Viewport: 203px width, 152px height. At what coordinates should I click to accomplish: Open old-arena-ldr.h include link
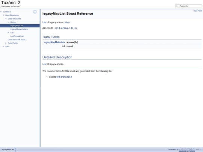click(x=66, y=28)
